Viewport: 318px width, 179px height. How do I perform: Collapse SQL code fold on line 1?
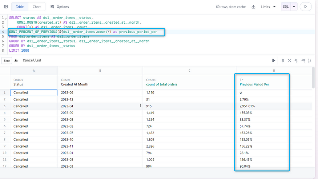(x=6, y=19)
